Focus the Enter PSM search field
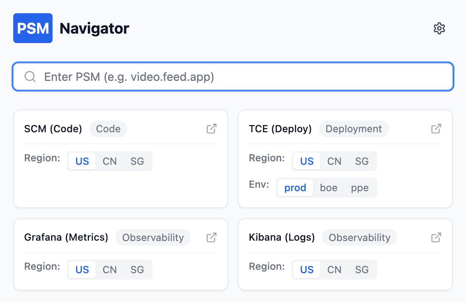This screenshot has height=303, width=466. [242, 77]
